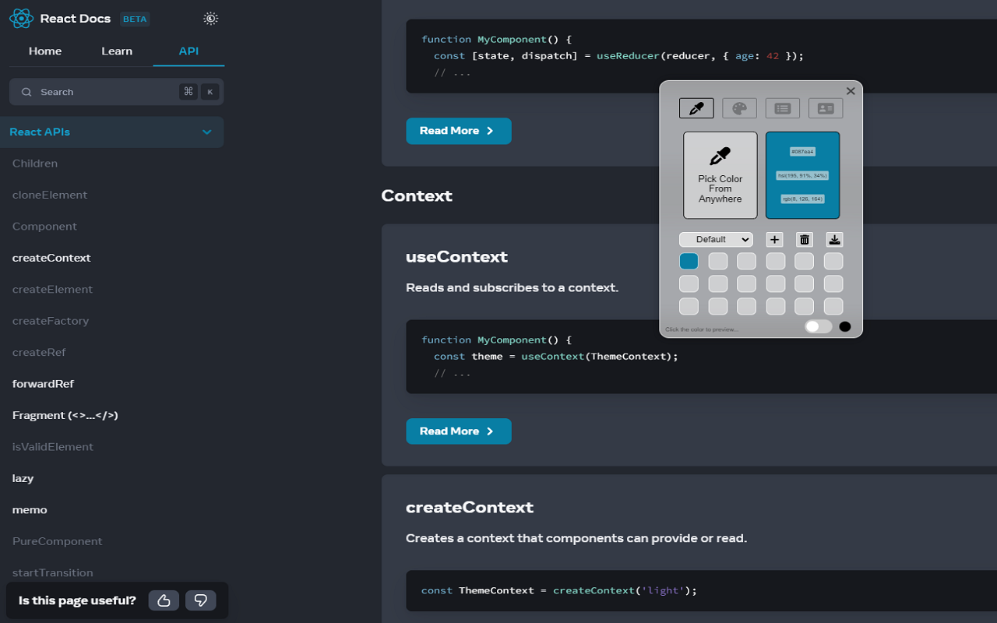The width and height of the screenshot is (997, 623).
Task: Open the list view tab in color picker
Action: (x=783, y=108)
